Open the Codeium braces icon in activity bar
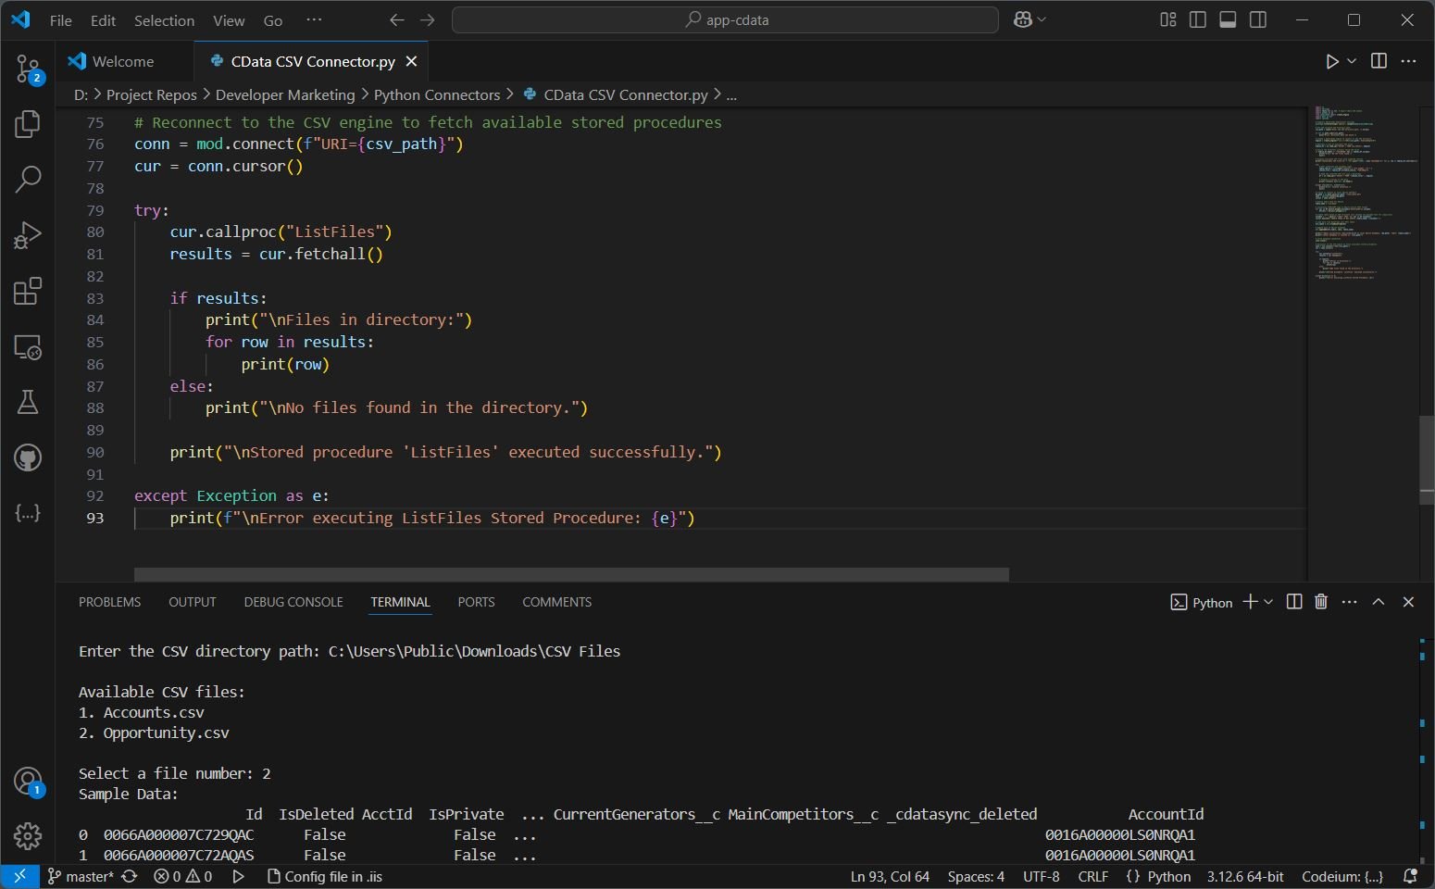Image resolution: width=1435 pixels, height=889 pixels. click(28, 513)
